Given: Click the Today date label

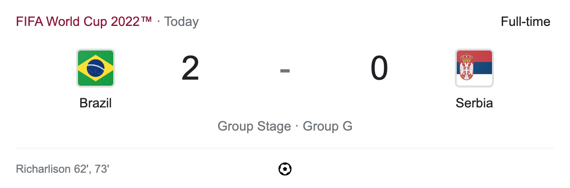Looking at the screenshot, I should [x=181, y=22].
